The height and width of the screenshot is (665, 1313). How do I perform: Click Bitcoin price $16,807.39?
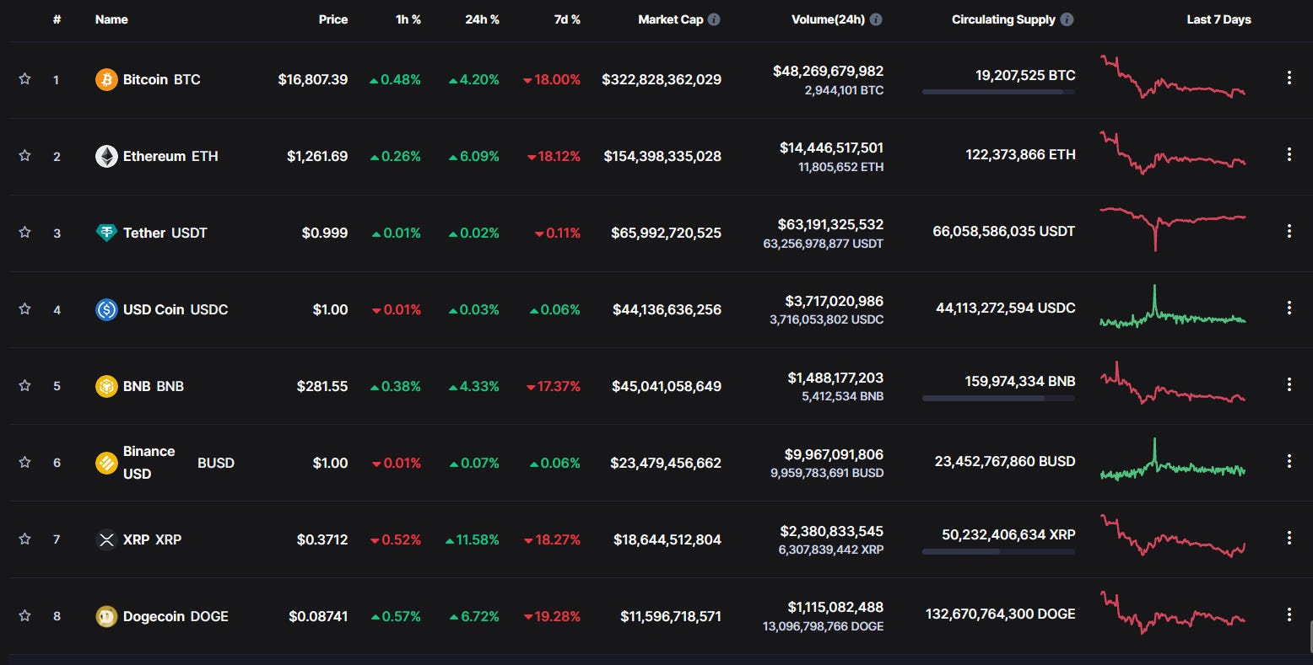[x=313, y=79]
